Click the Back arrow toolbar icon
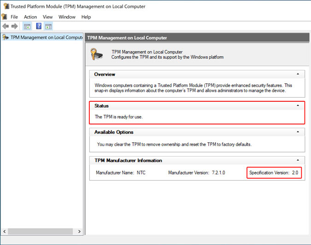 pyautogui.click(x=6, y=26)
